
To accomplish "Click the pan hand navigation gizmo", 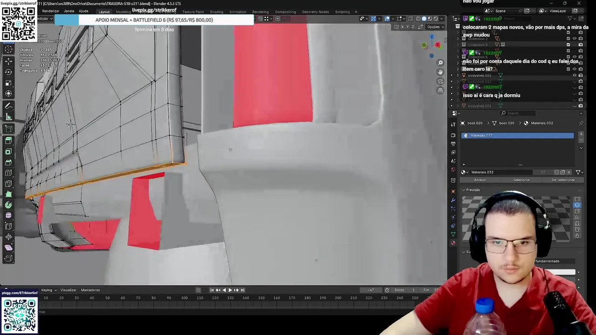I will click(440, 72).
